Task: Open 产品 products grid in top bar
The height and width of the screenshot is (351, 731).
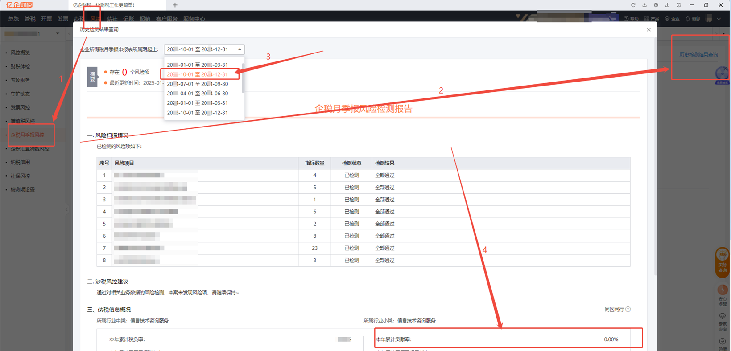Action: (x=652, y=19)
